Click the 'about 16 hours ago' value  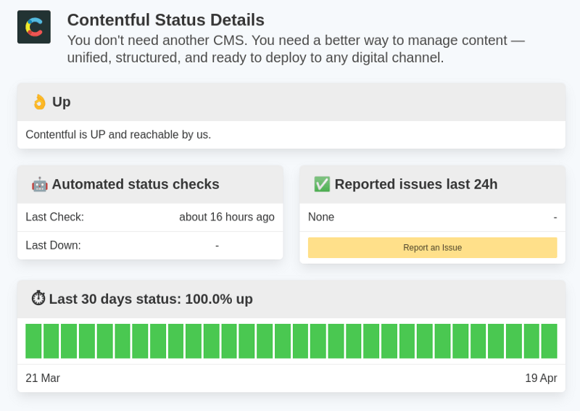(227, 217)
